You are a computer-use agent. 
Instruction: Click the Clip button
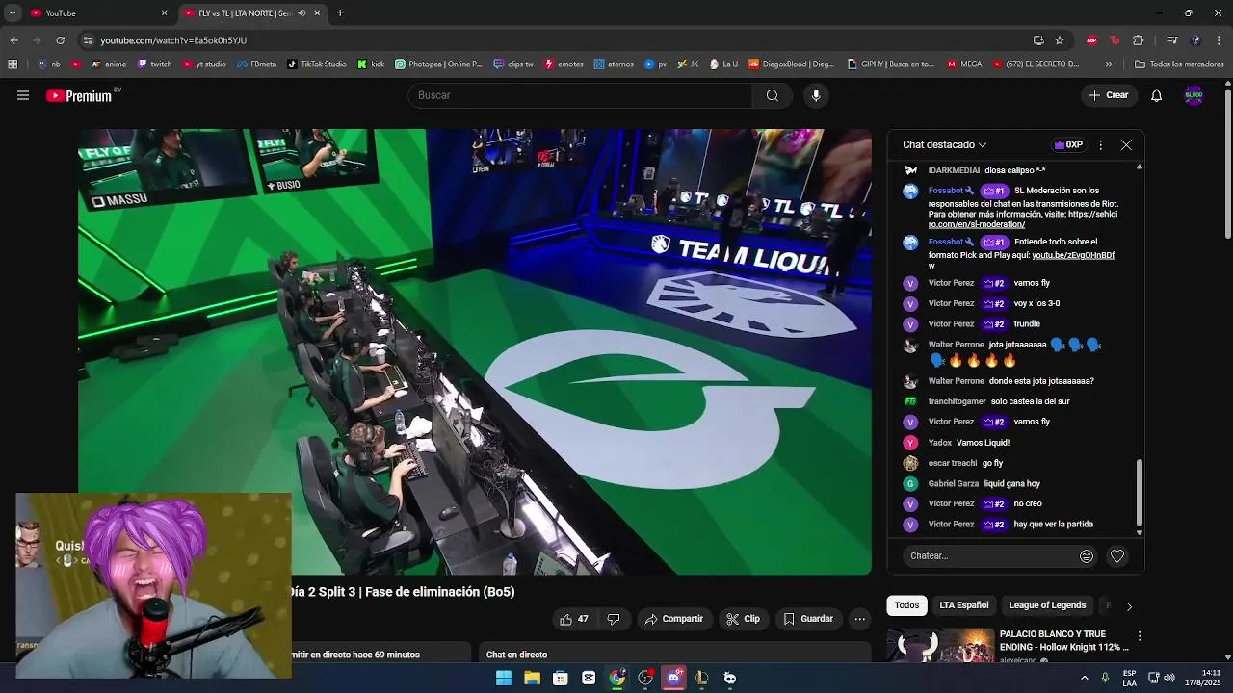pos(743,619)
